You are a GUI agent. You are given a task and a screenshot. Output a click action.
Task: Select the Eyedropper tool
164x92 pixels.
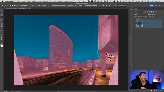pos(2,21)
